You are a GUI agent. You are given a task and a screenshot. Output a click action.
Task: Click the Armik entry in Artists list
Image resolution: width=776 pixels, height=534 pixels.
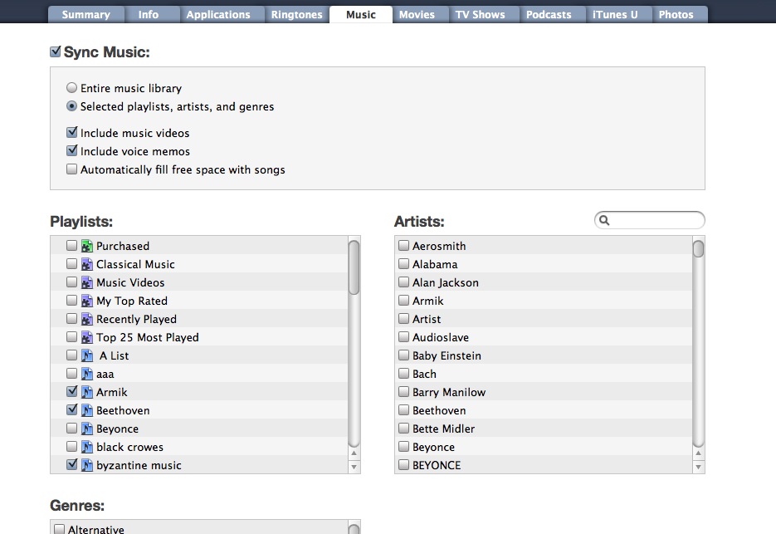point(428,301)
